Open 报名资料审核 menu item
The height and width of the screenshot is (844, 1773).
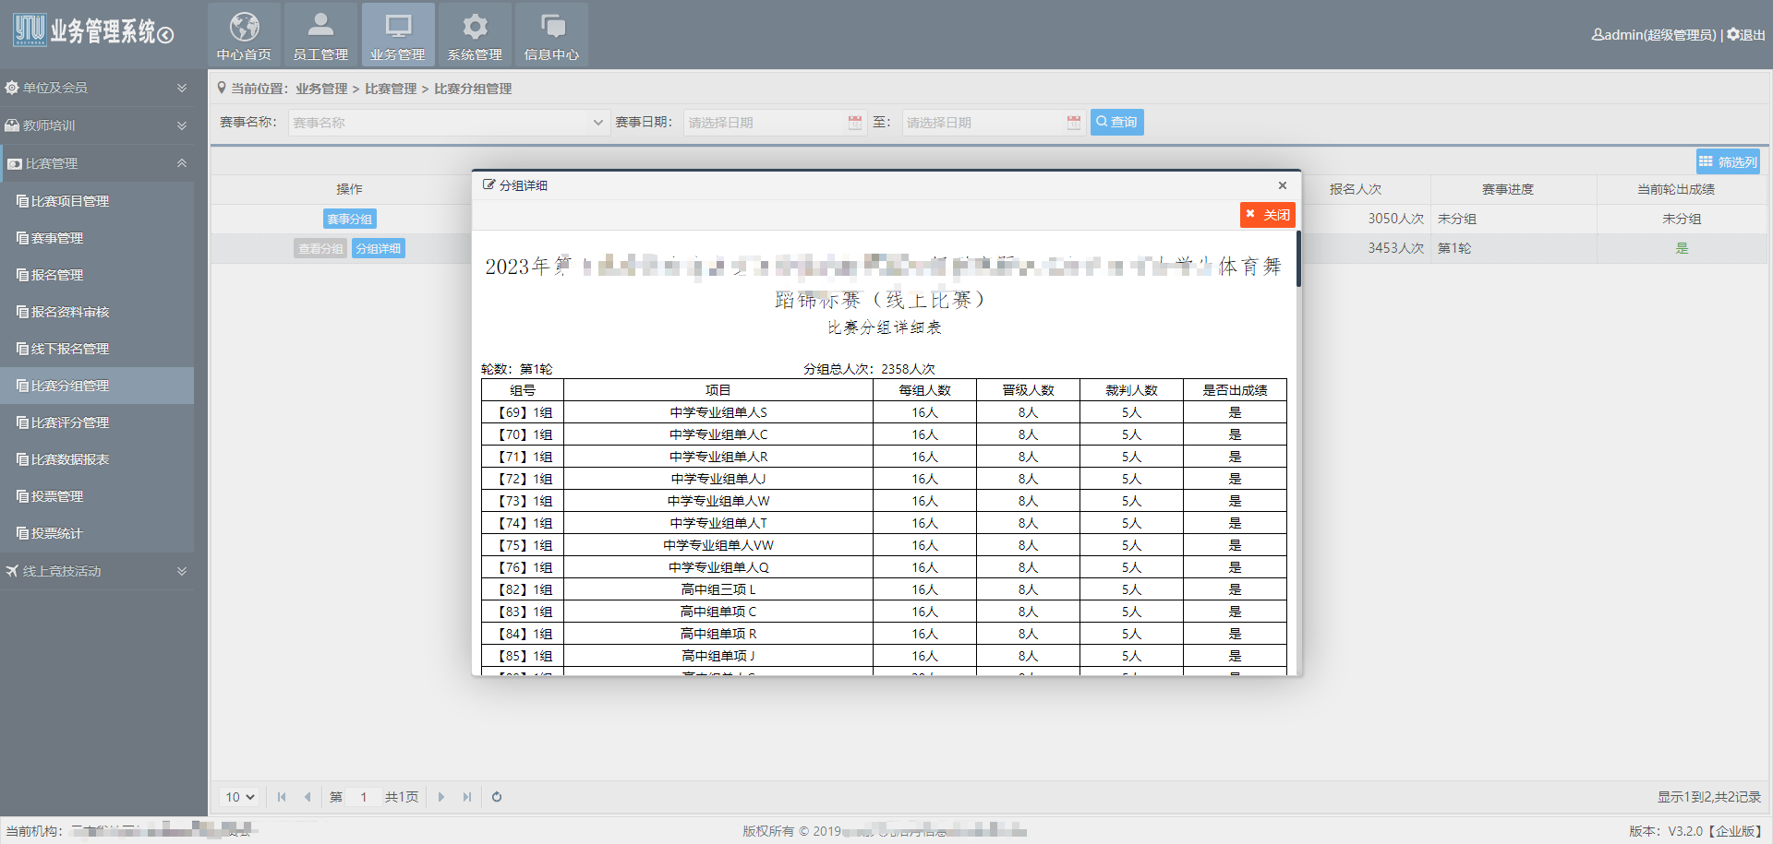point(97,312)
